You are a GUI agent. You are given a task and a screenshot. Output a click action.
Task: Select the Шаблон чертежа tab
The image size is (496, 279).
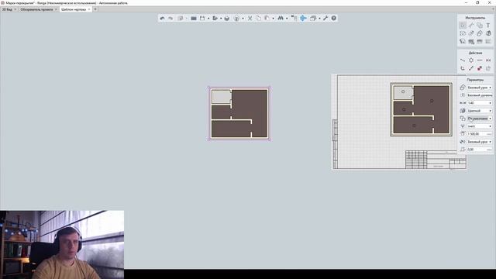pyautogui.click(x=74, y=9)
